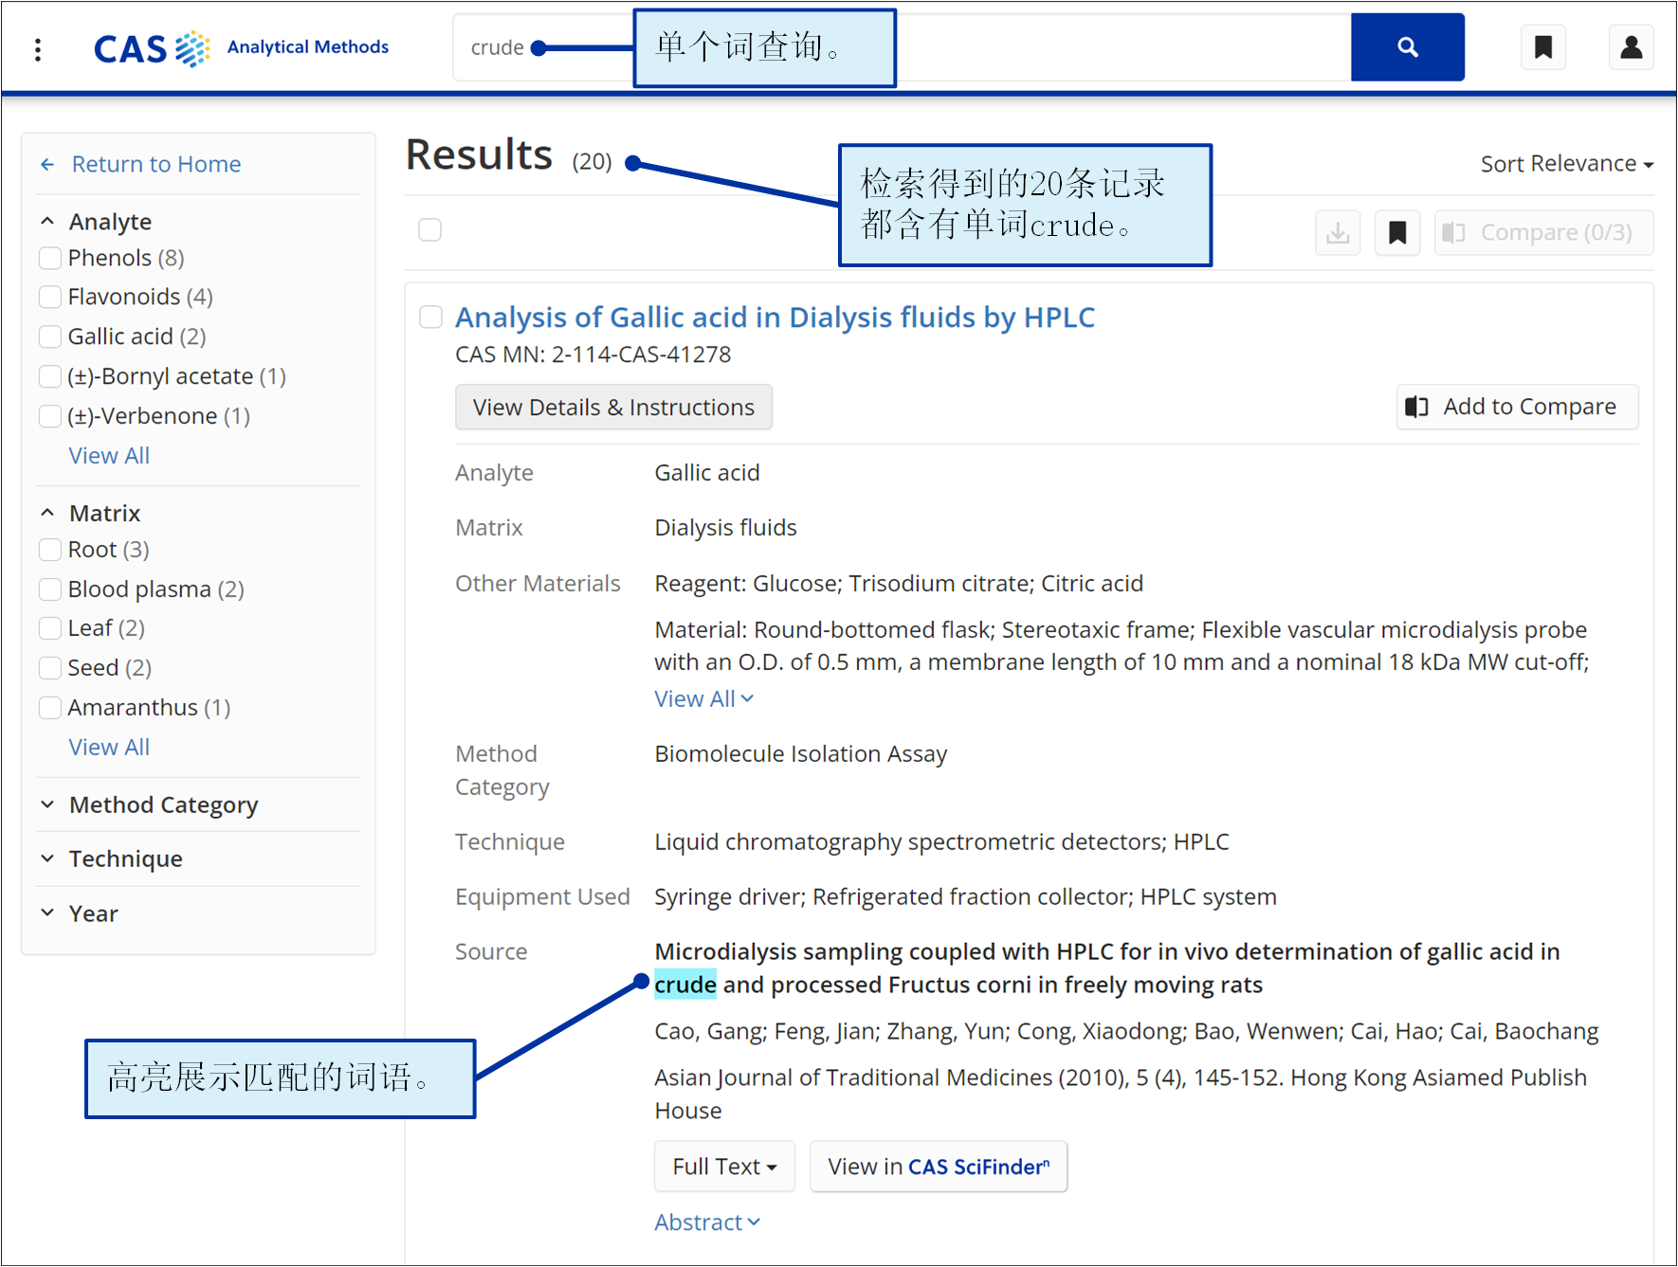Image resolution: width=1678 pixels, height=1267 pixels.
Task: Select the Gallic acid result checkbox
Action: tap(430, 317)
